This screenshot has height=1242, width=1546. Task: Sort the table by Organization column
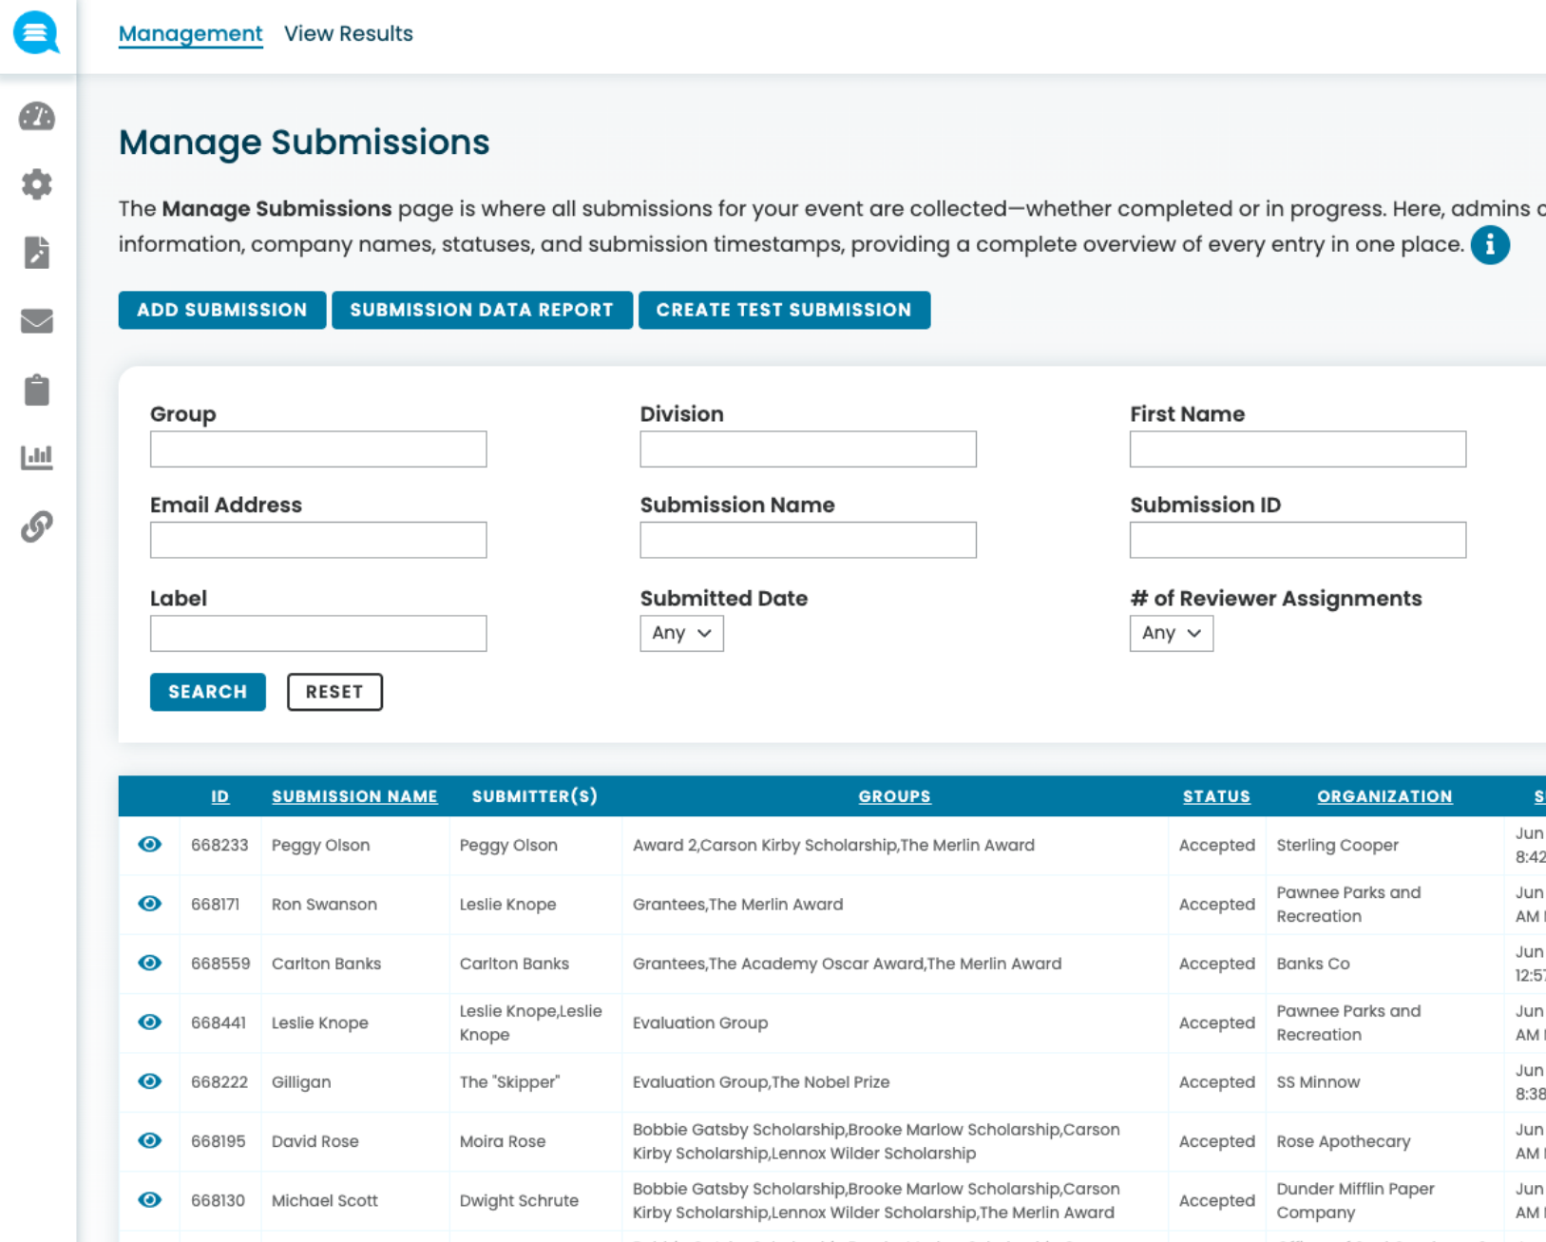[1384, 796]
